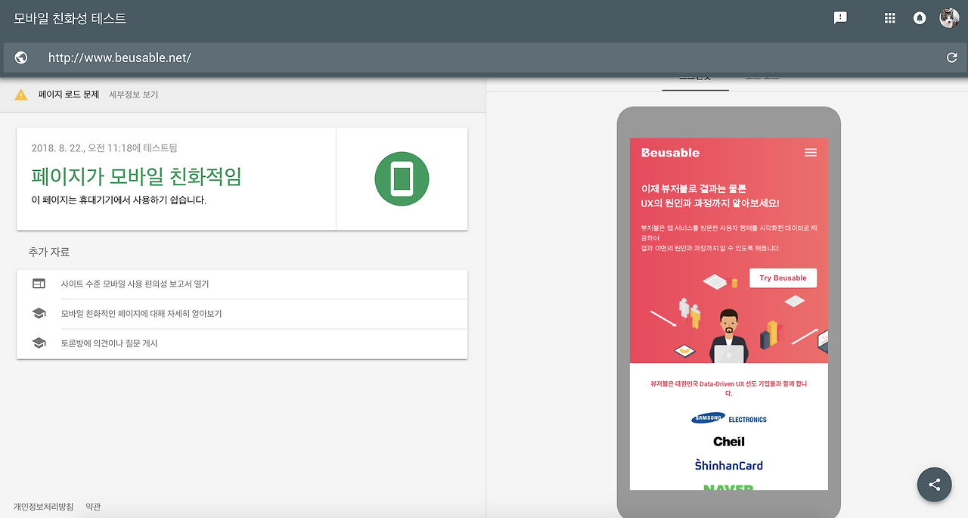This screenshot has width=968, height=518.
Task: Open 약관 terms footer link
Action: pos(93,507)
